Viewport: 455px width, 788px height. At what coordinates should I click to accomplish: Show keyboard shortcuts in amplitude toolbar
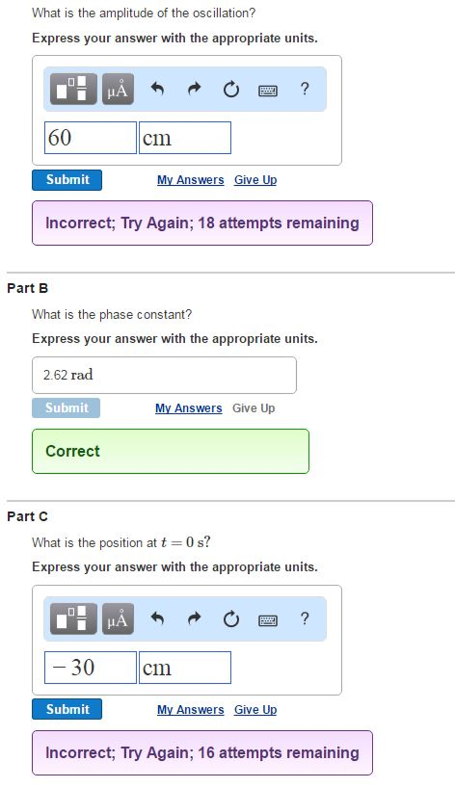[268, 91]
